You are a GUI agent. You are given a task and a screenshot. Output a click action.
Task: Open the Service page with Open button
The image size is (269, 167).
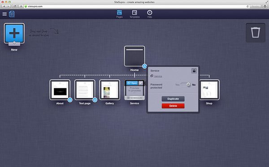[132, 83]
